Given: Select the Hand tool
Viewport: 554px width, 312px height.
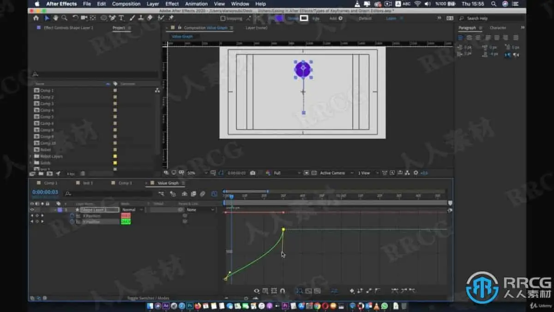Looking at the screenshot, I should point(55,18).
